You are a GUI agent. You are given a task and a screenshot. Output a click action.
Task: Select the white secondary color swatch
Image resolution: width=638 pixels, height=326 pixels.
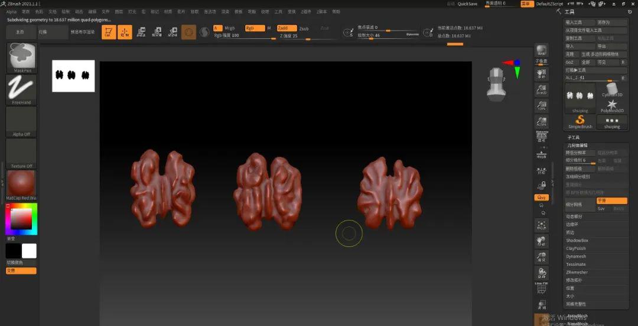click(x=29, y=251)
